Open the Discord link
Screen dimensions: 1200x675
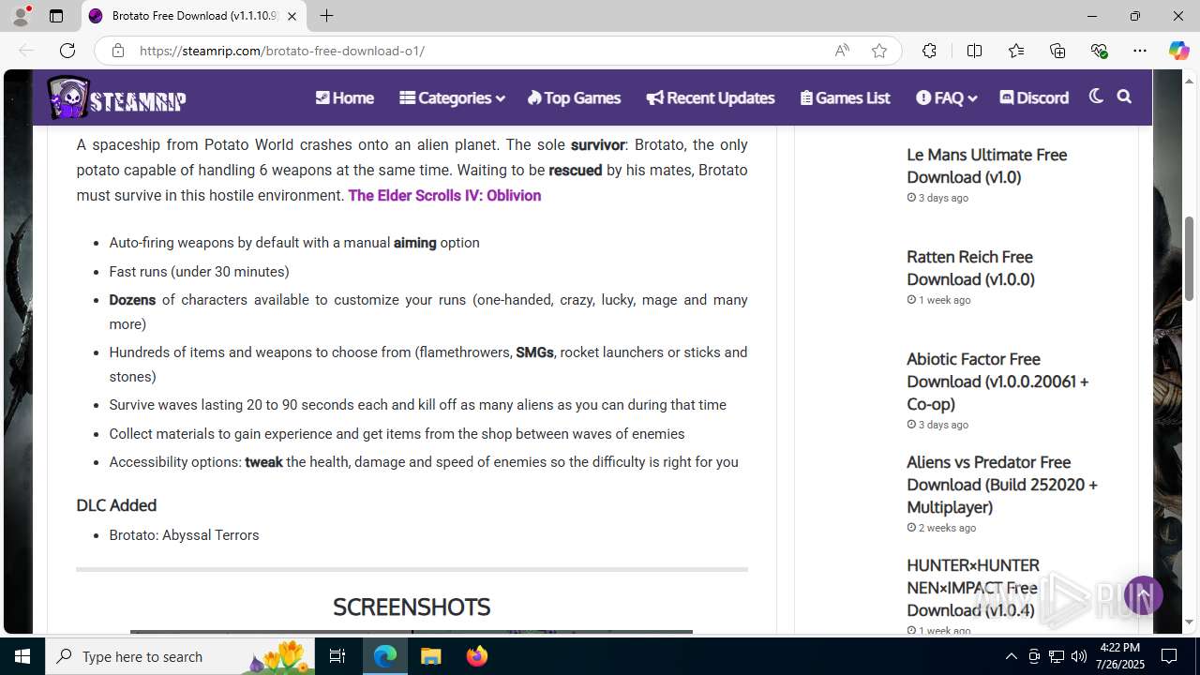(x=1034, y=97)
